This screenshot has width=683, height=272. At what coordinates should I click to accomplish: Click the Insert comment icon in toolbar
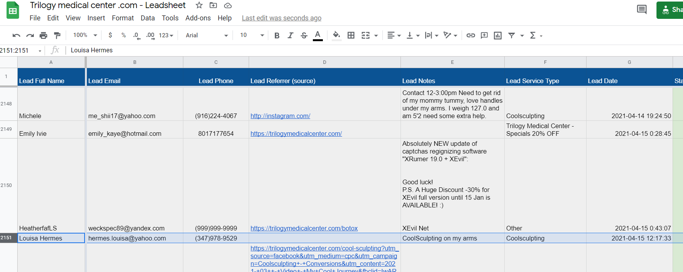[x=484, y=35]
